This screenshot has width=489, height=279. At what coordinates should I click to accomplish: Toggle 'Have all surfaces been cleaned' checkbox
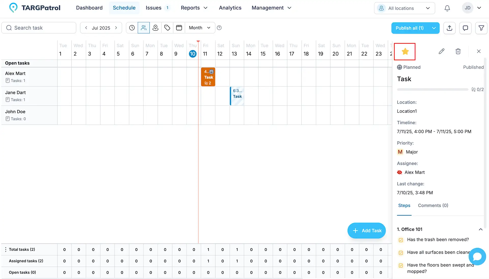coord(401,253)
